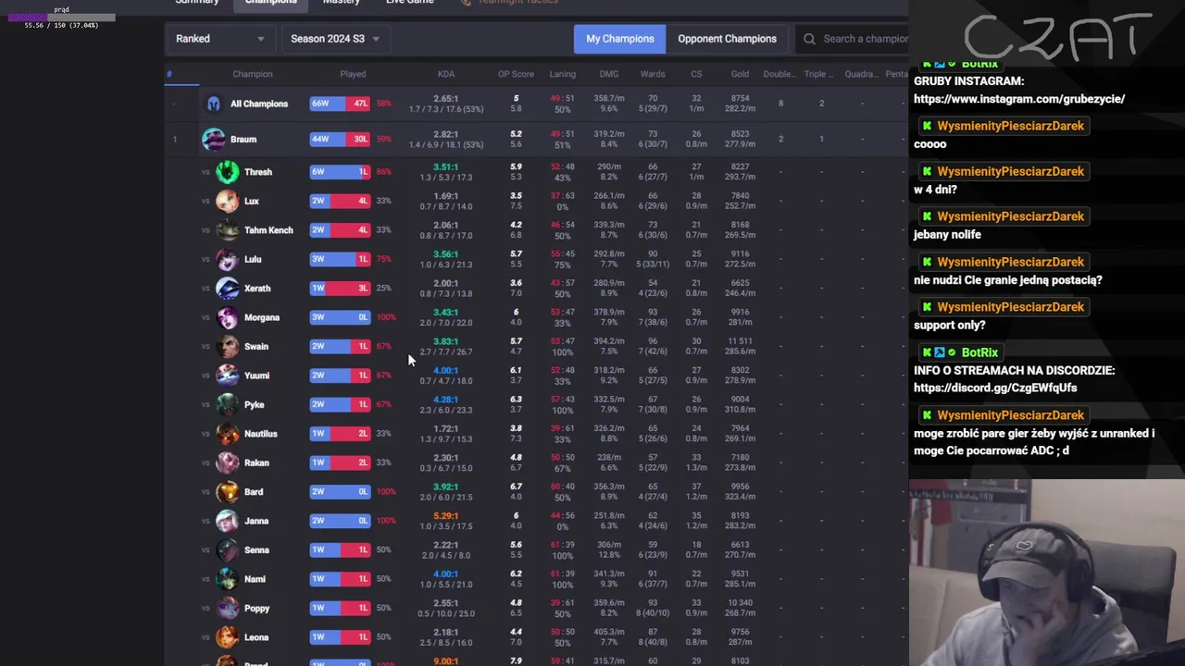Screen dimensions: 1185x666
Task: Sort by the Champion column header
Action: 253,74
